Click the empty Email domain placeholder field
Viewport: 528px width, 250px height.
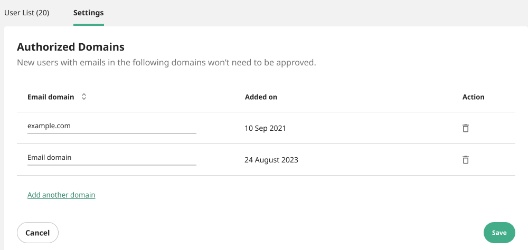(112, 158)
